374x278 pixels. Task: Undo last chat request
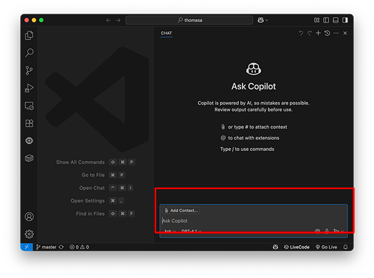click(x=301, y=33)
